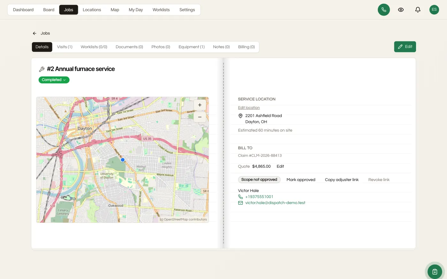Click the phone icon beside +19375551001

240,197
